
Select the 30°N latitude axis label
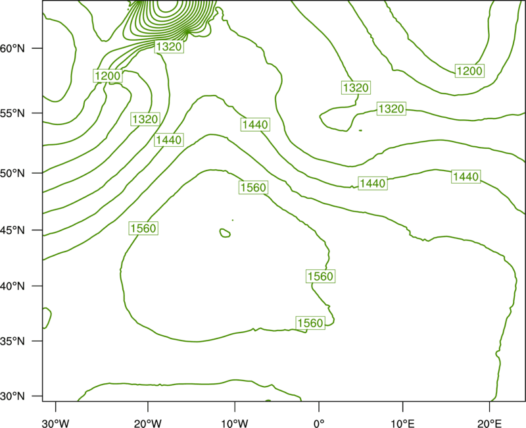click(x=12, y=396)
